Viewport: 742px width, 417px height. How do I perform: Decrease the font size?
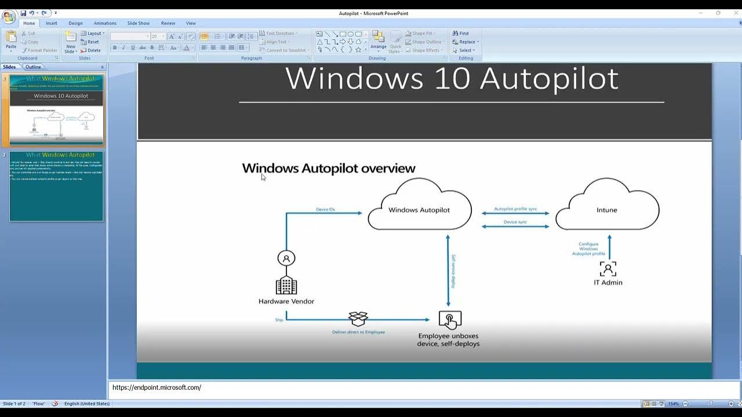click(180, 36)
